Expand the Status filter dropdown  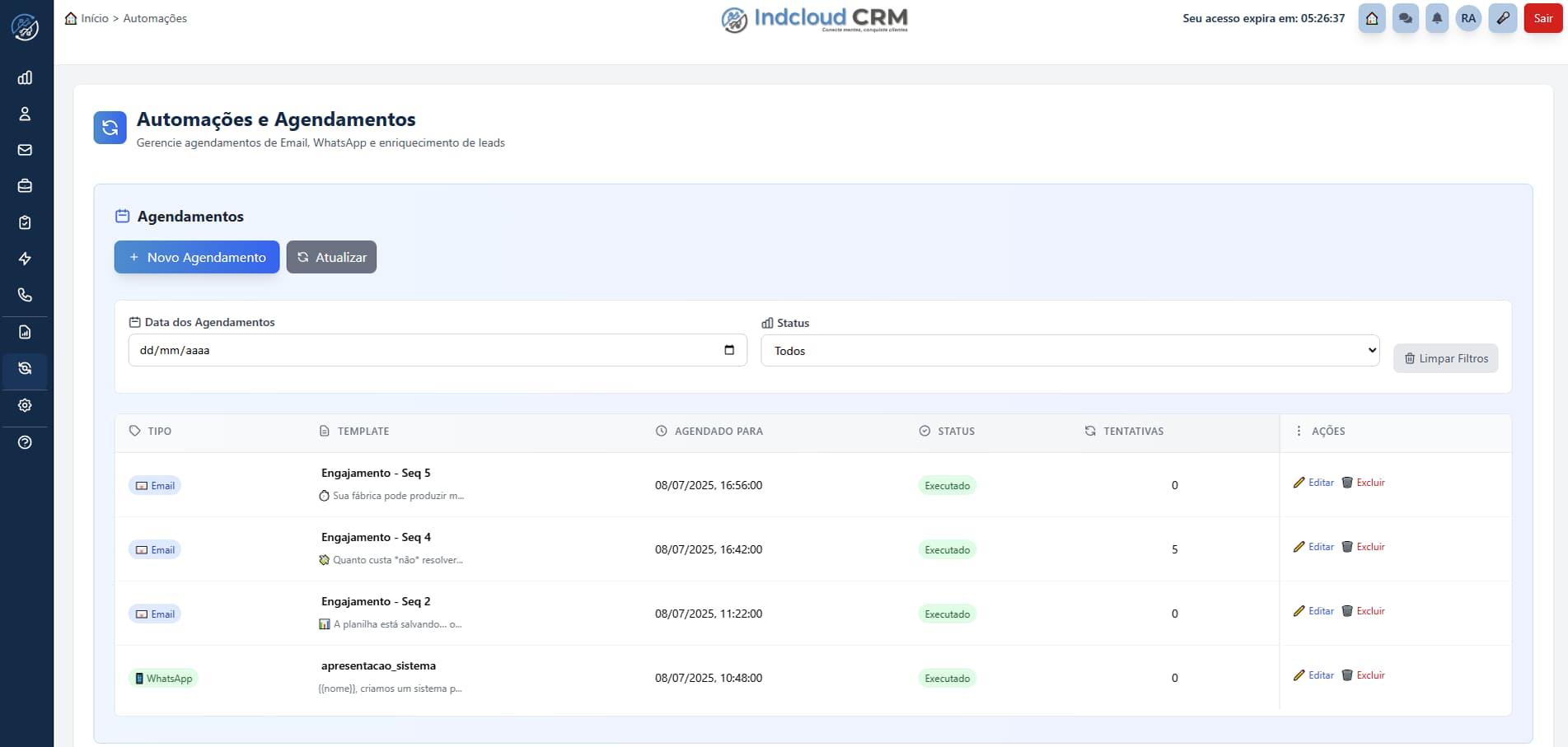(1070, 351)
